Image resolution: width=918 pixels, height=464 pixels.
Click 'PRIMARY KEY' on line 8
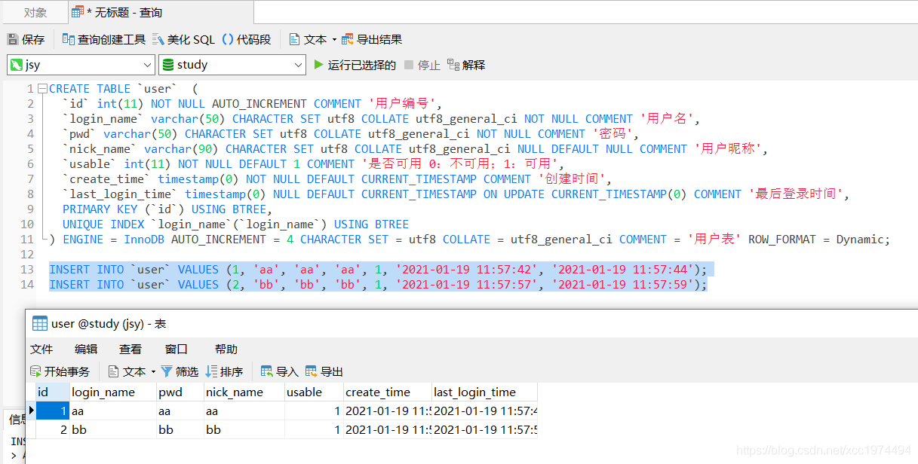(x=100, y=209)
